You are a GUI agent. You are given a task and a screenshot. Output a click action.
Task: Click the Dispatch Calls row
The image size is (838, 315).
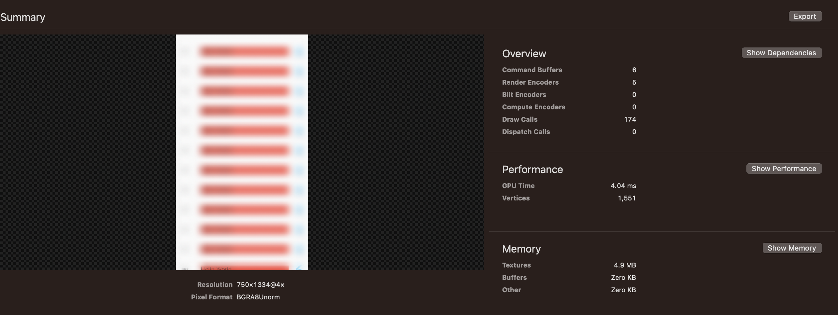tap(526, 131)
